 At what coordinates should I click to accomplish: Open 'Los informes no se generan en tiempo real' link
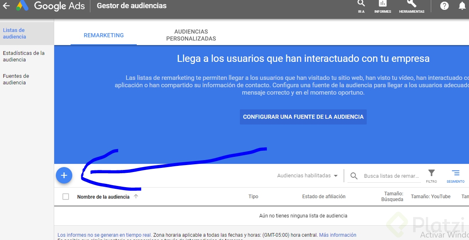(x=105, y=235)
